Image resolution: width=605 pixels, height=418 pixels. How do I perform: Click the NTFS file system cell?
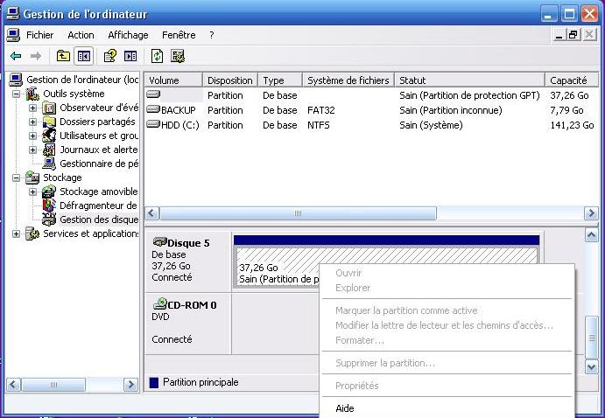[319, 125]
